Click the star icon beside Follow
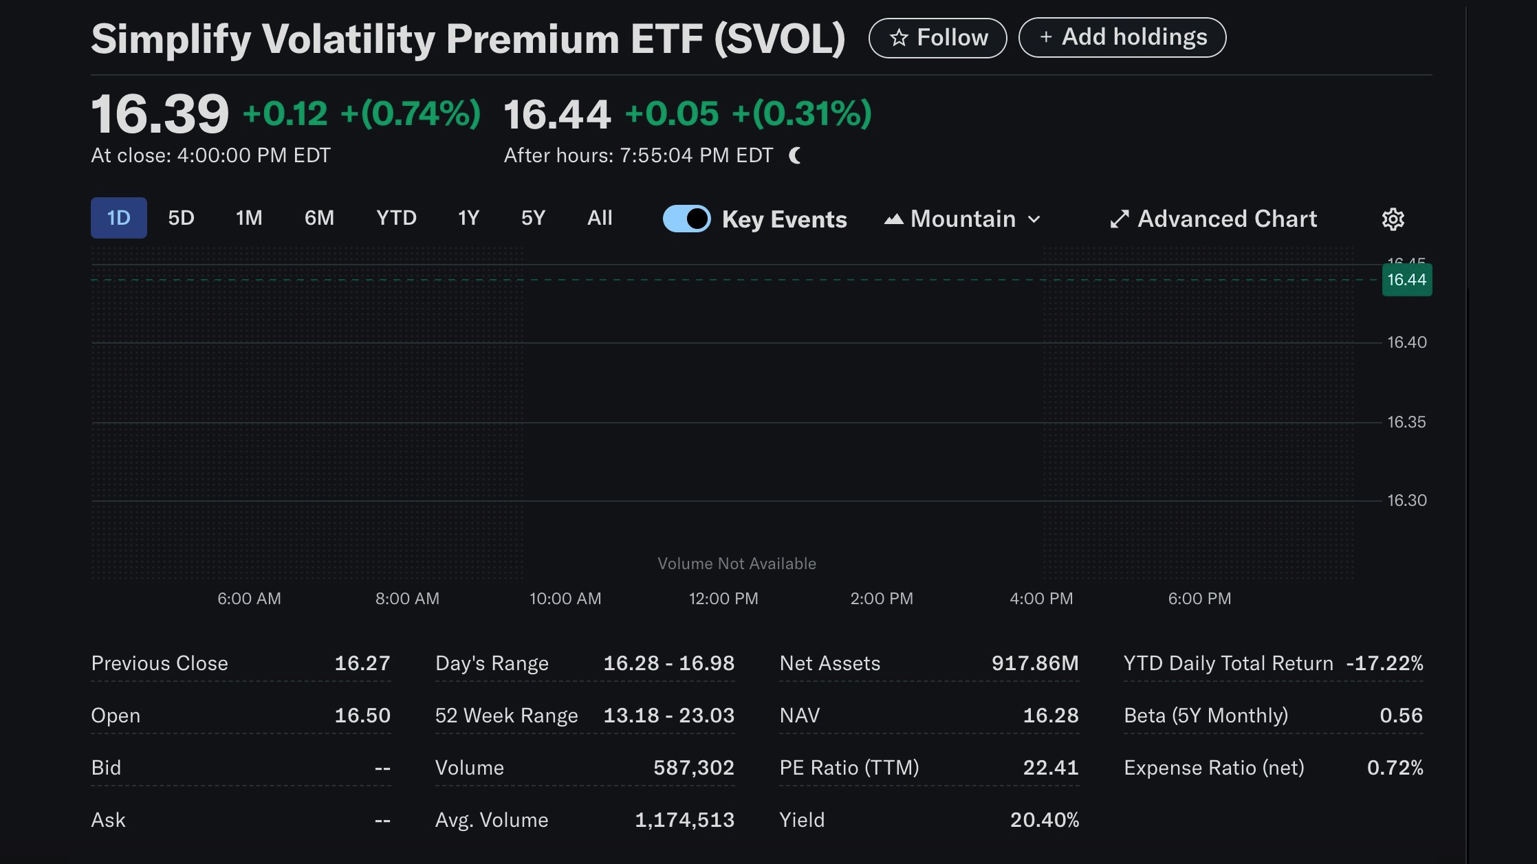The height and width of the screenshot is (864, 1537). 899,38
